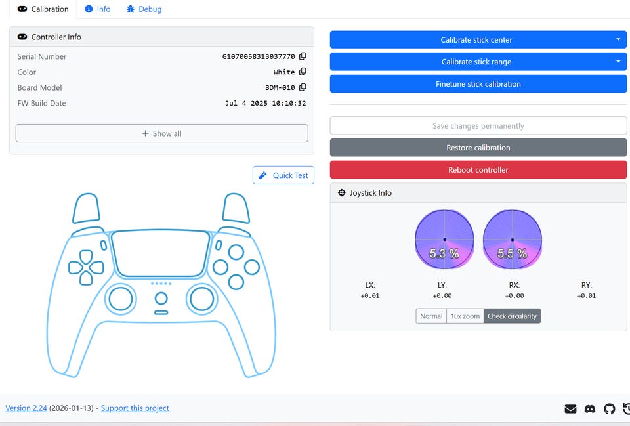Click the Options button on controller diagram
The width and height of the screenshot is (630, 426).
point(219,245)
